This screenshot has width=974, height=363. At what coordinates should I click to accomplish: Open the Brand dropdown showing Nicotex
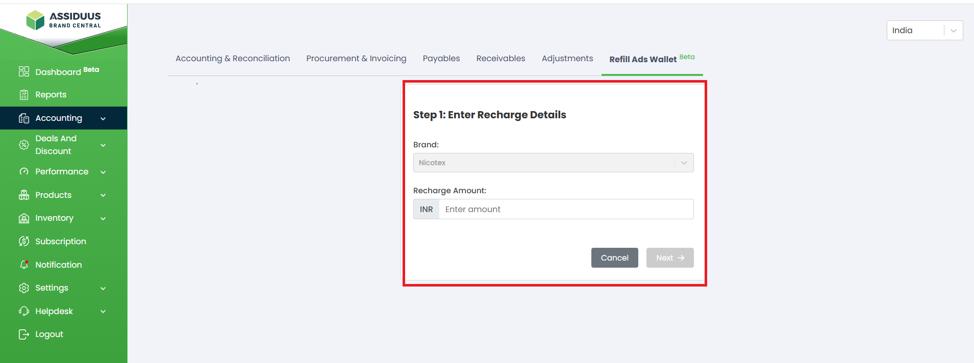point(553,163)
